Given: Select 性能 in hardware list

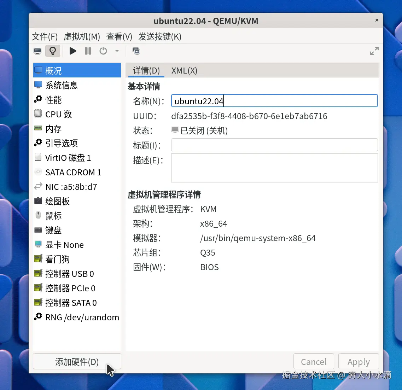Looking at the screenshot, I should 77,100.
